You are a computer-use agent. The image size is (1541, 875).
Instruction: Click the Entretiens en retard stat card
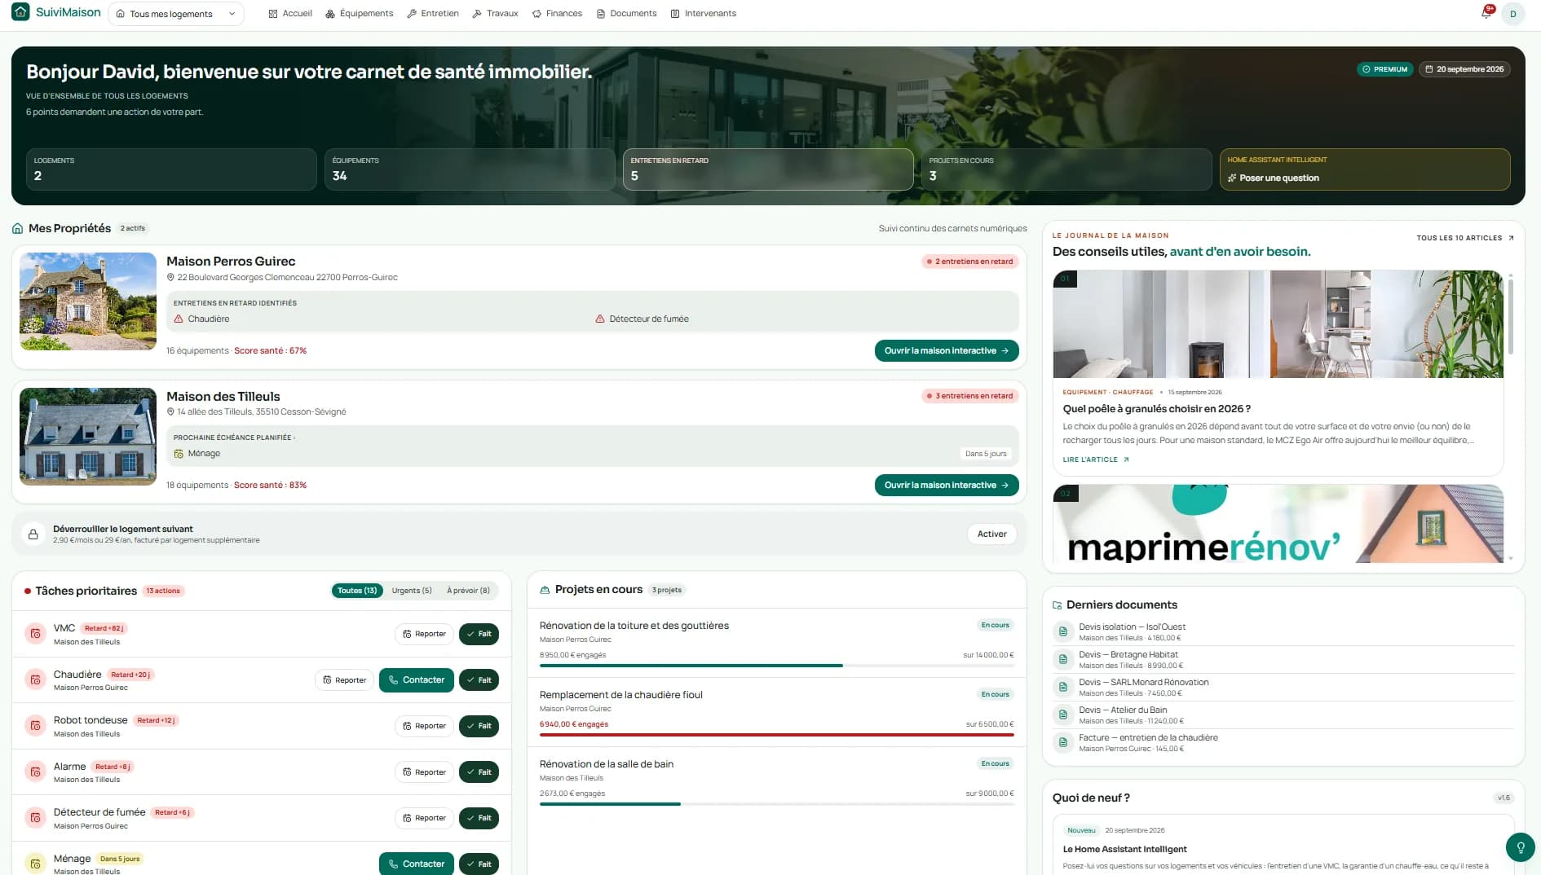pyautogui.click(x=767, y=169)
